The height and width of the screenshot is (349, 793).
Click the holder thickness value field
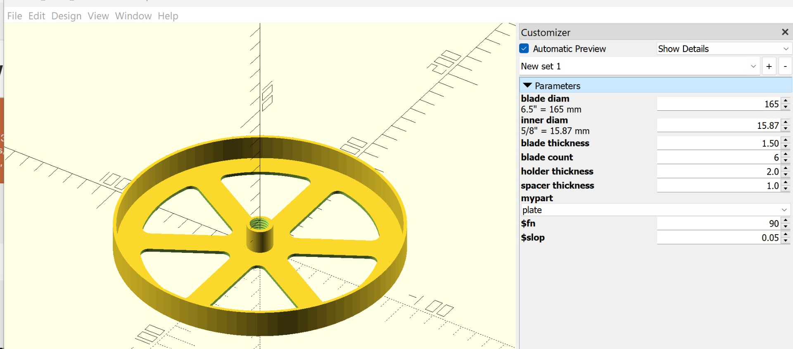point(719,171)
